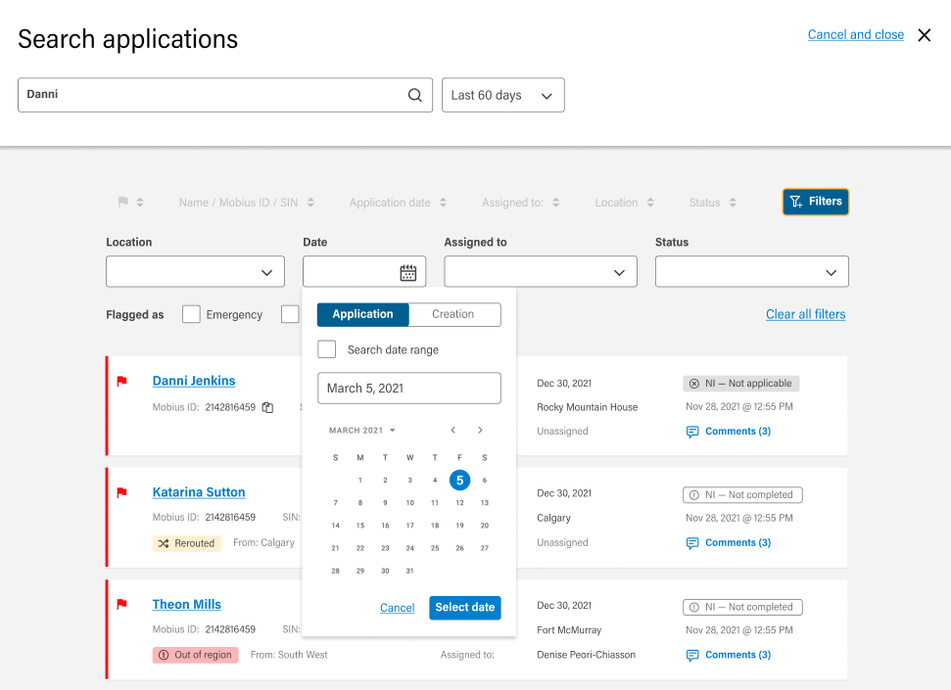Click the search field containing Danni

(x=225, y=95)
